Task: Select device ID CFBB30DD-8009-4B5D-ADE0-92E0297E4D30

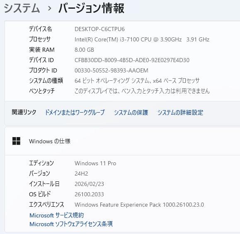Action: coord(132,60)
